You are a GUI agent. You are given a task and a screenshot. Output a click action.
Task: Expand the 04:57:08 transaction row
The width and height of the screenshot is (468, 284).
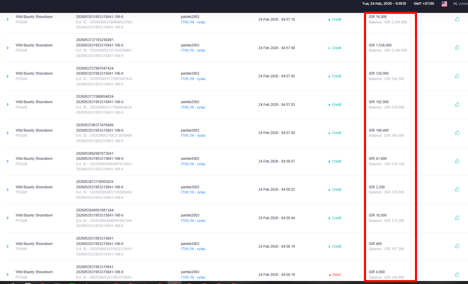coord(8,48)
